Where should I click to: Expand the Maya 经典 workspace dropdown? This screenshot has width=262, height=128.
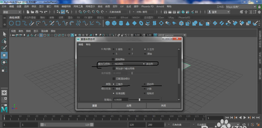coord(241,6)
